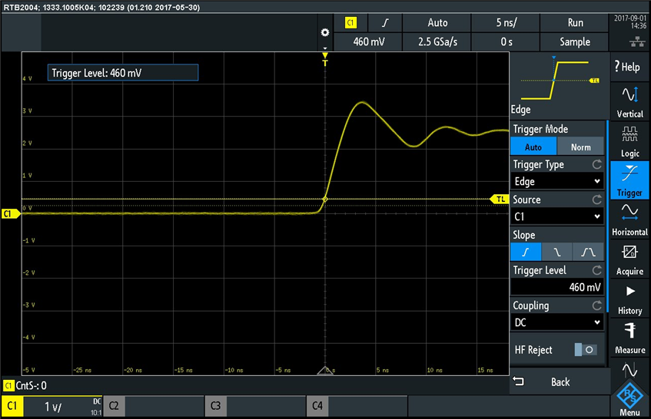The image size is (651, 419).
Task: Select the C1 channel tab
Action: click(x=12, y=406)
